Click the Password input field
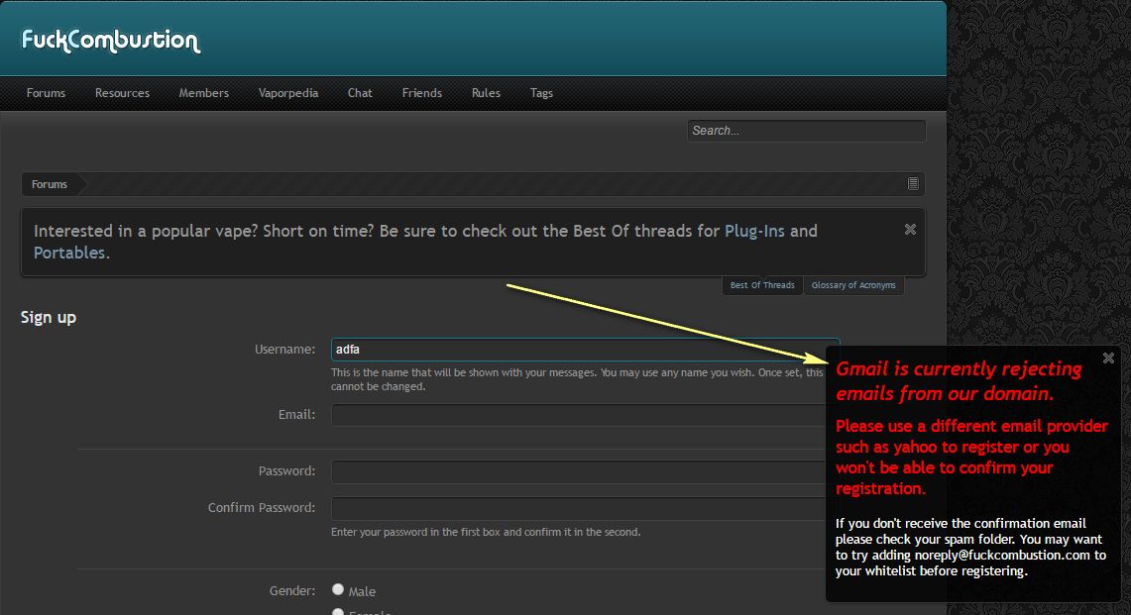The image size is (1131, 615). 579,471
